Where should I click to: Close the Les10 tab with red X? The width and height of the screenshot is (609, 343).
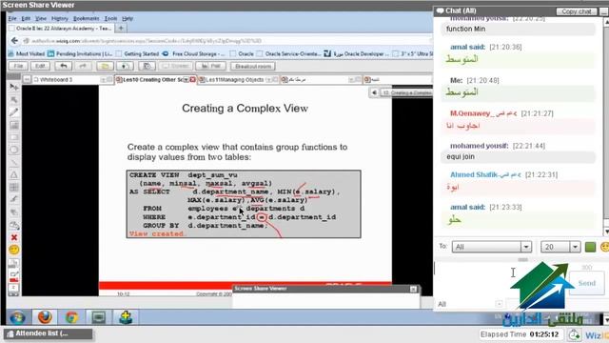[192, 80]
